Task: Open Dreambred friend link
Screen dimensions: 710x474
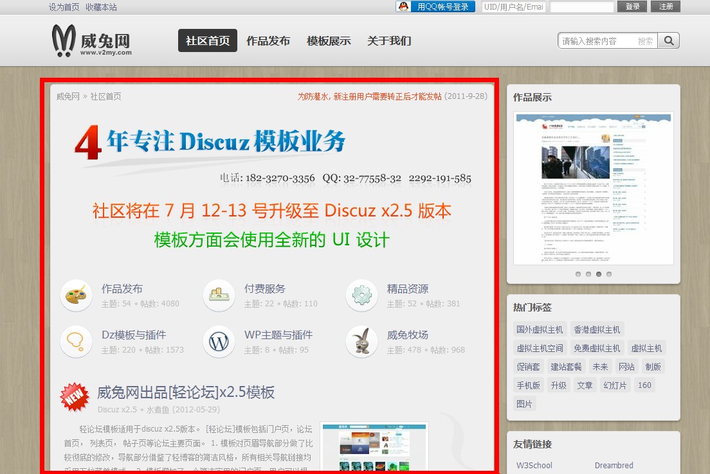Action: [x=614, y=465]
